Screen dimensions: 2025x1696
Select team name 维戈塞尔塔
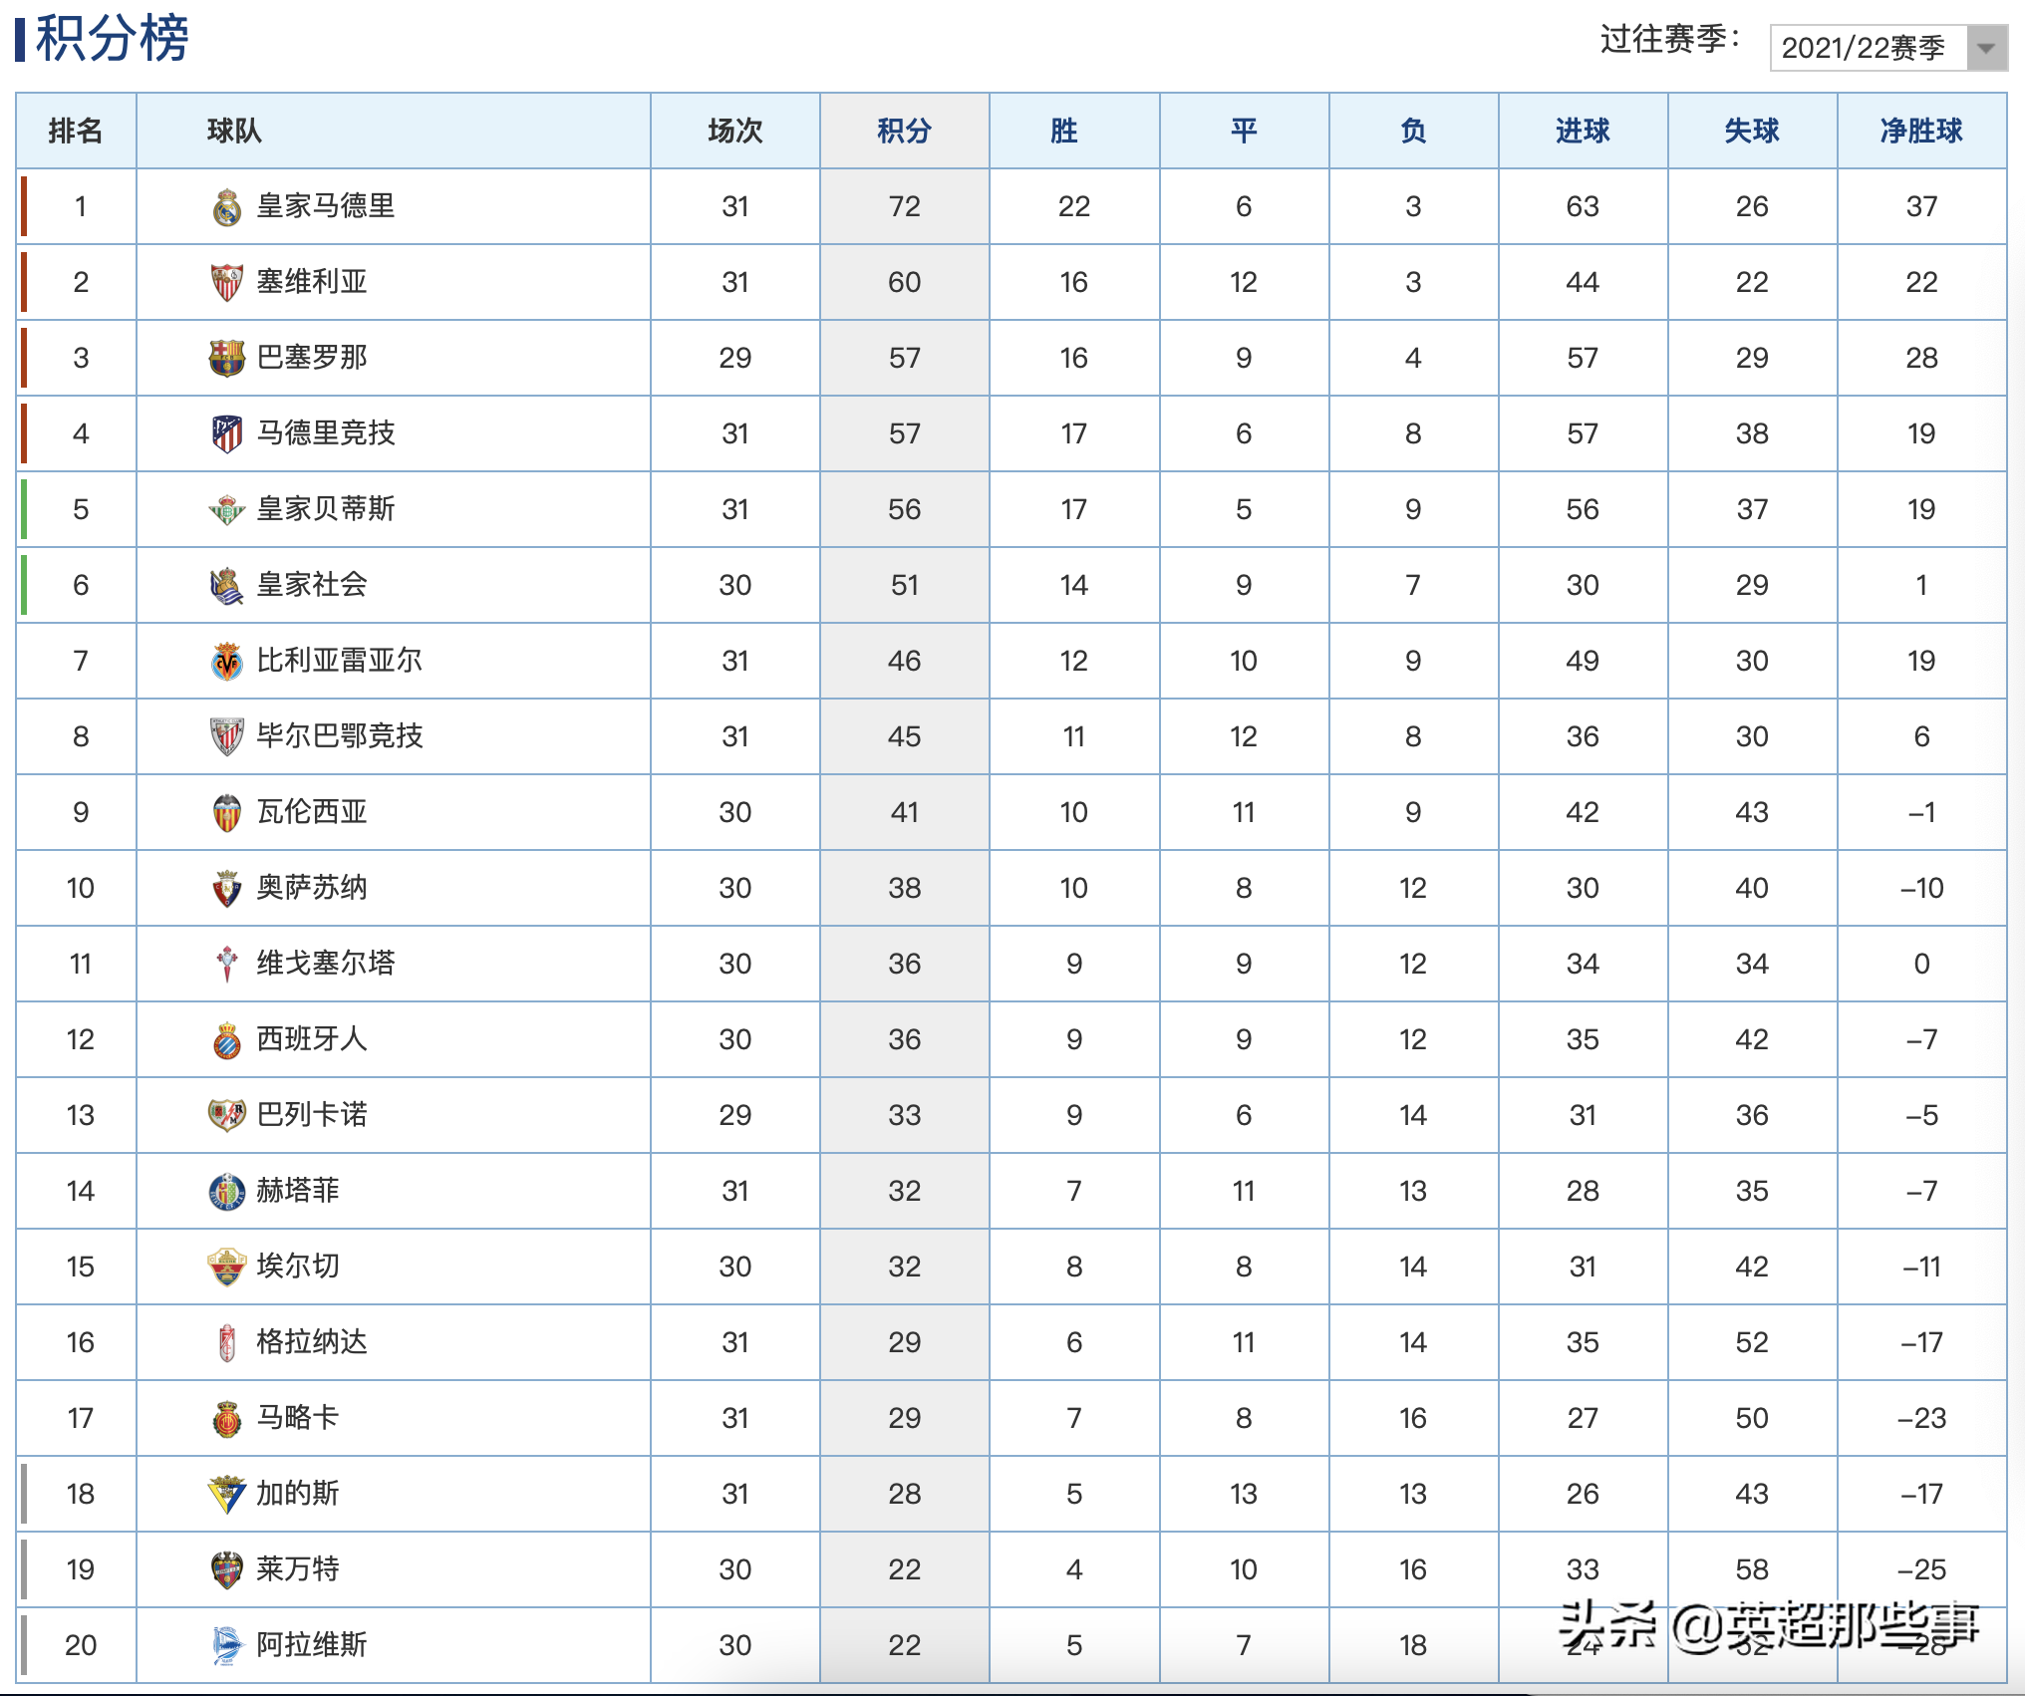point(326,964)
